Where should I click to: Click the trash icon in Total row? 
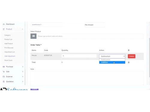[x=129, y=62]
